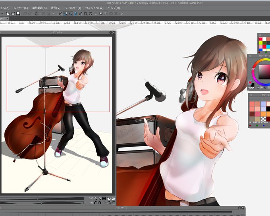Pick the transparent checkered swatch in the color set

(263, 119)
